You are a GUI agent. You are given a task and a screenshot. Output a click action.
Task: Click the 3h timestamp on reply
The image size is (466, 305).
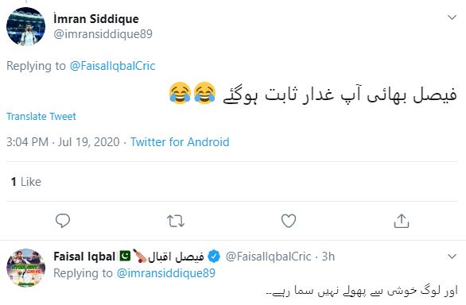tap(328, 257)
